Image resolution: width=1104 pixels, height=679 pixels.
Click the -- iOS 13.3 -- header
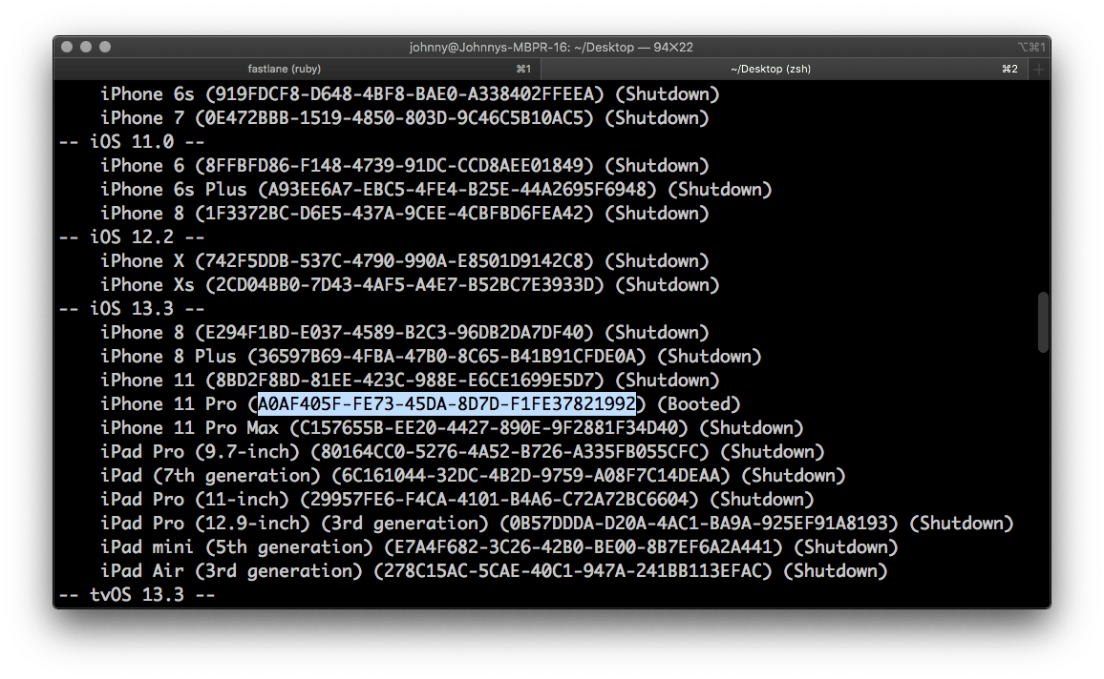[x=132, y=309]
